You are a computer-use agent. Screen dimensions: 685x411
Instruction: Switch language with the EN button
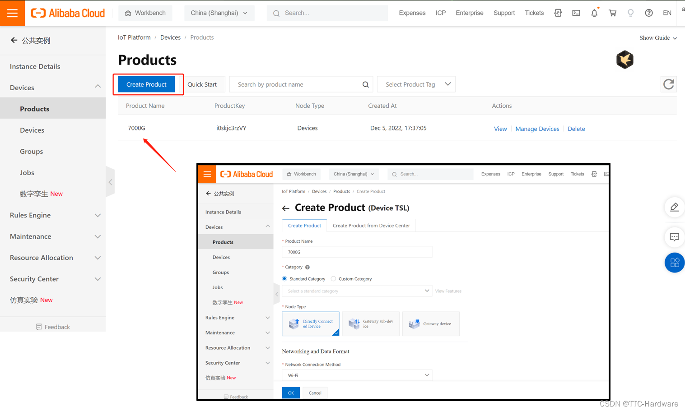pyautogui.click(x=667, y=13)
